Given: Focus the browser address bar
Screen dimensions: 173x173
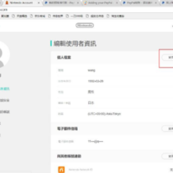Looking at the screenshot, I should (x=86, y=10).
